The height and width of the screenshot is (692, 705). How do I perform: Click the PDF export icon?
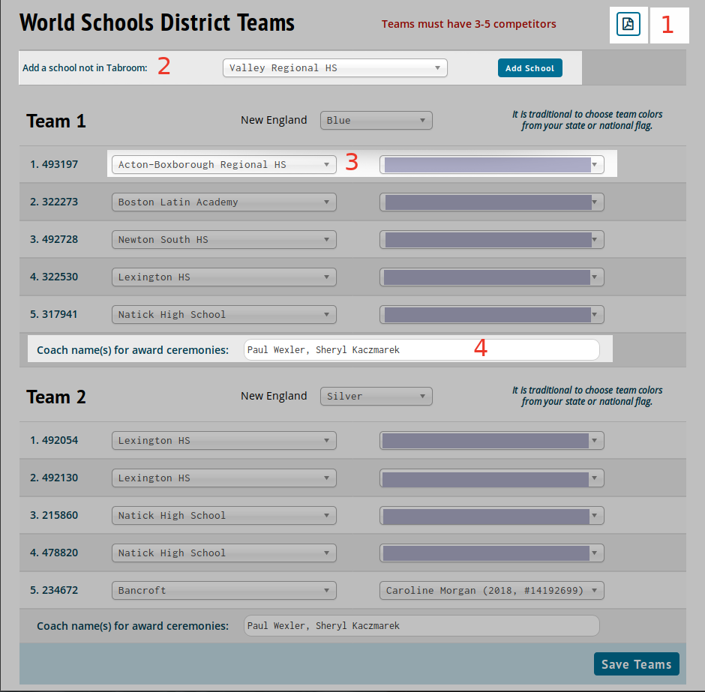point(628,24)
